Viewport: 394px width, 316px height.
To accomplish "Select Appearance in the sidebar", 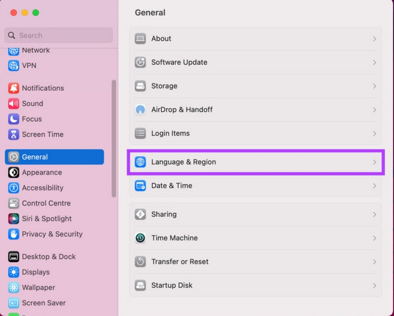I will [x=42, y=172].
